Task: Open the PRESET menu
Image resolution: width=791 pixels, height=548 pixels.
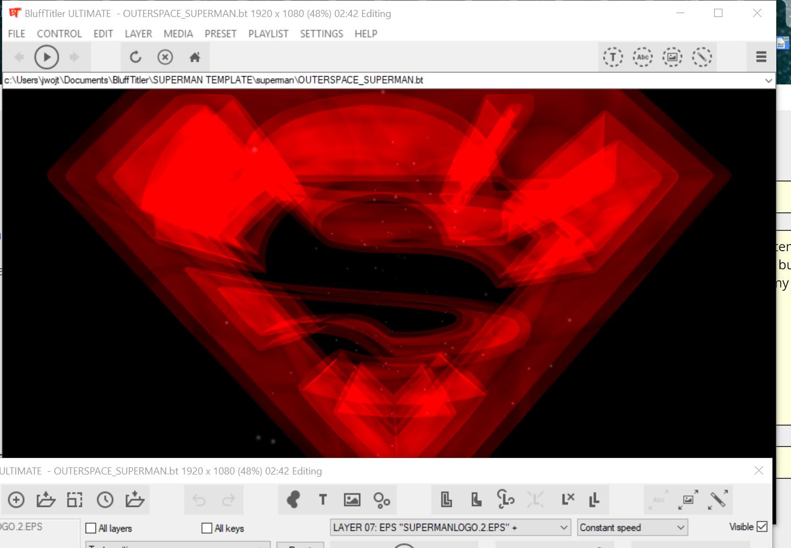Action: point(221,34)
